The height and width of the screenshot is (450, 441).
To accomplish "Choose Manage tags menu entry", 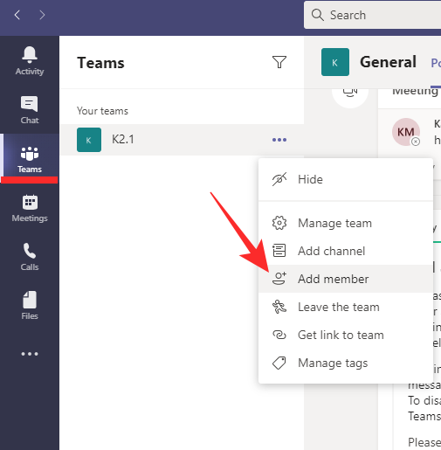I will point(346,363).
